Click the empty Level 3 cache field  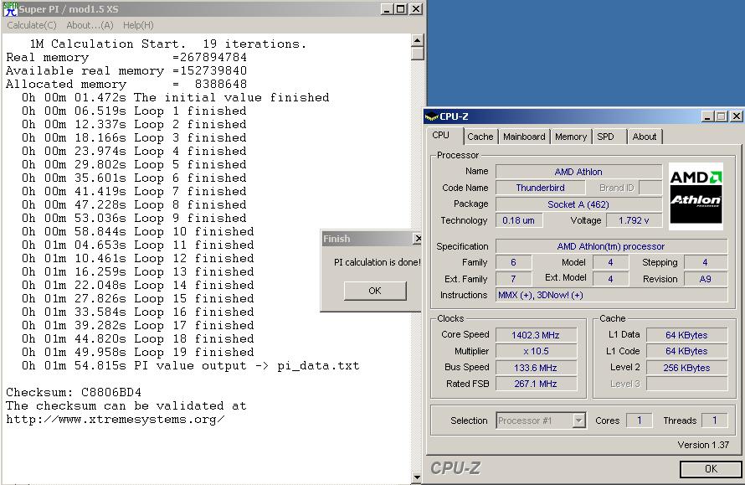point(686,384)
